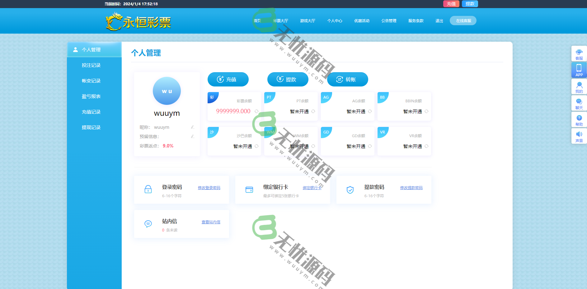The width and height of the screenshot is (587, 289).
Task: Open the 修改登录密码 link
Action: tap(209, 188)
